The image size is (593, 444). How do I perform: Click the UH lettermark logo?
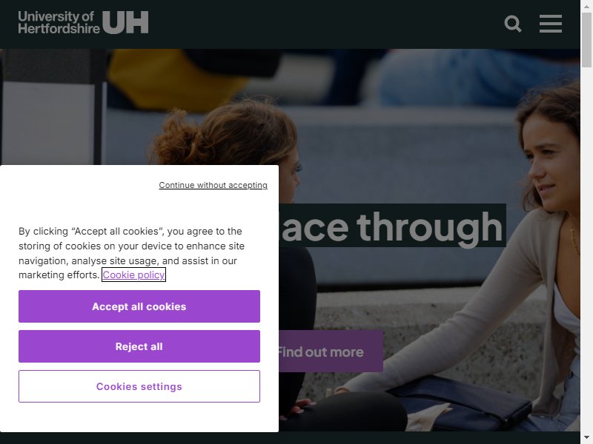(x=125, y=22)
